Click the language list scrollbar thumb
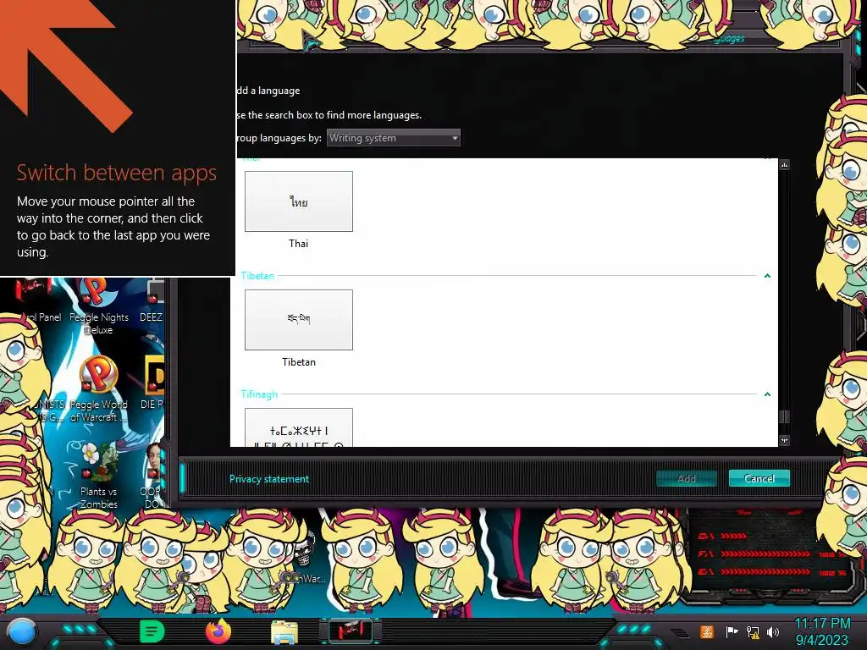Image resolution: width=867 pixels, height=650 pixels. tap(784, 416)
